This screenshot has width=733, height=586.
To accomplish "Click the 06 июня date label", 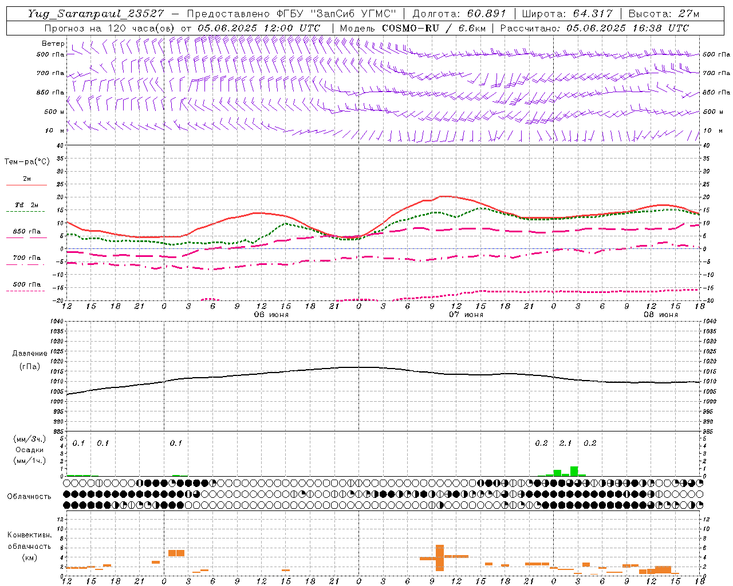I will click(x=271, y=315).
